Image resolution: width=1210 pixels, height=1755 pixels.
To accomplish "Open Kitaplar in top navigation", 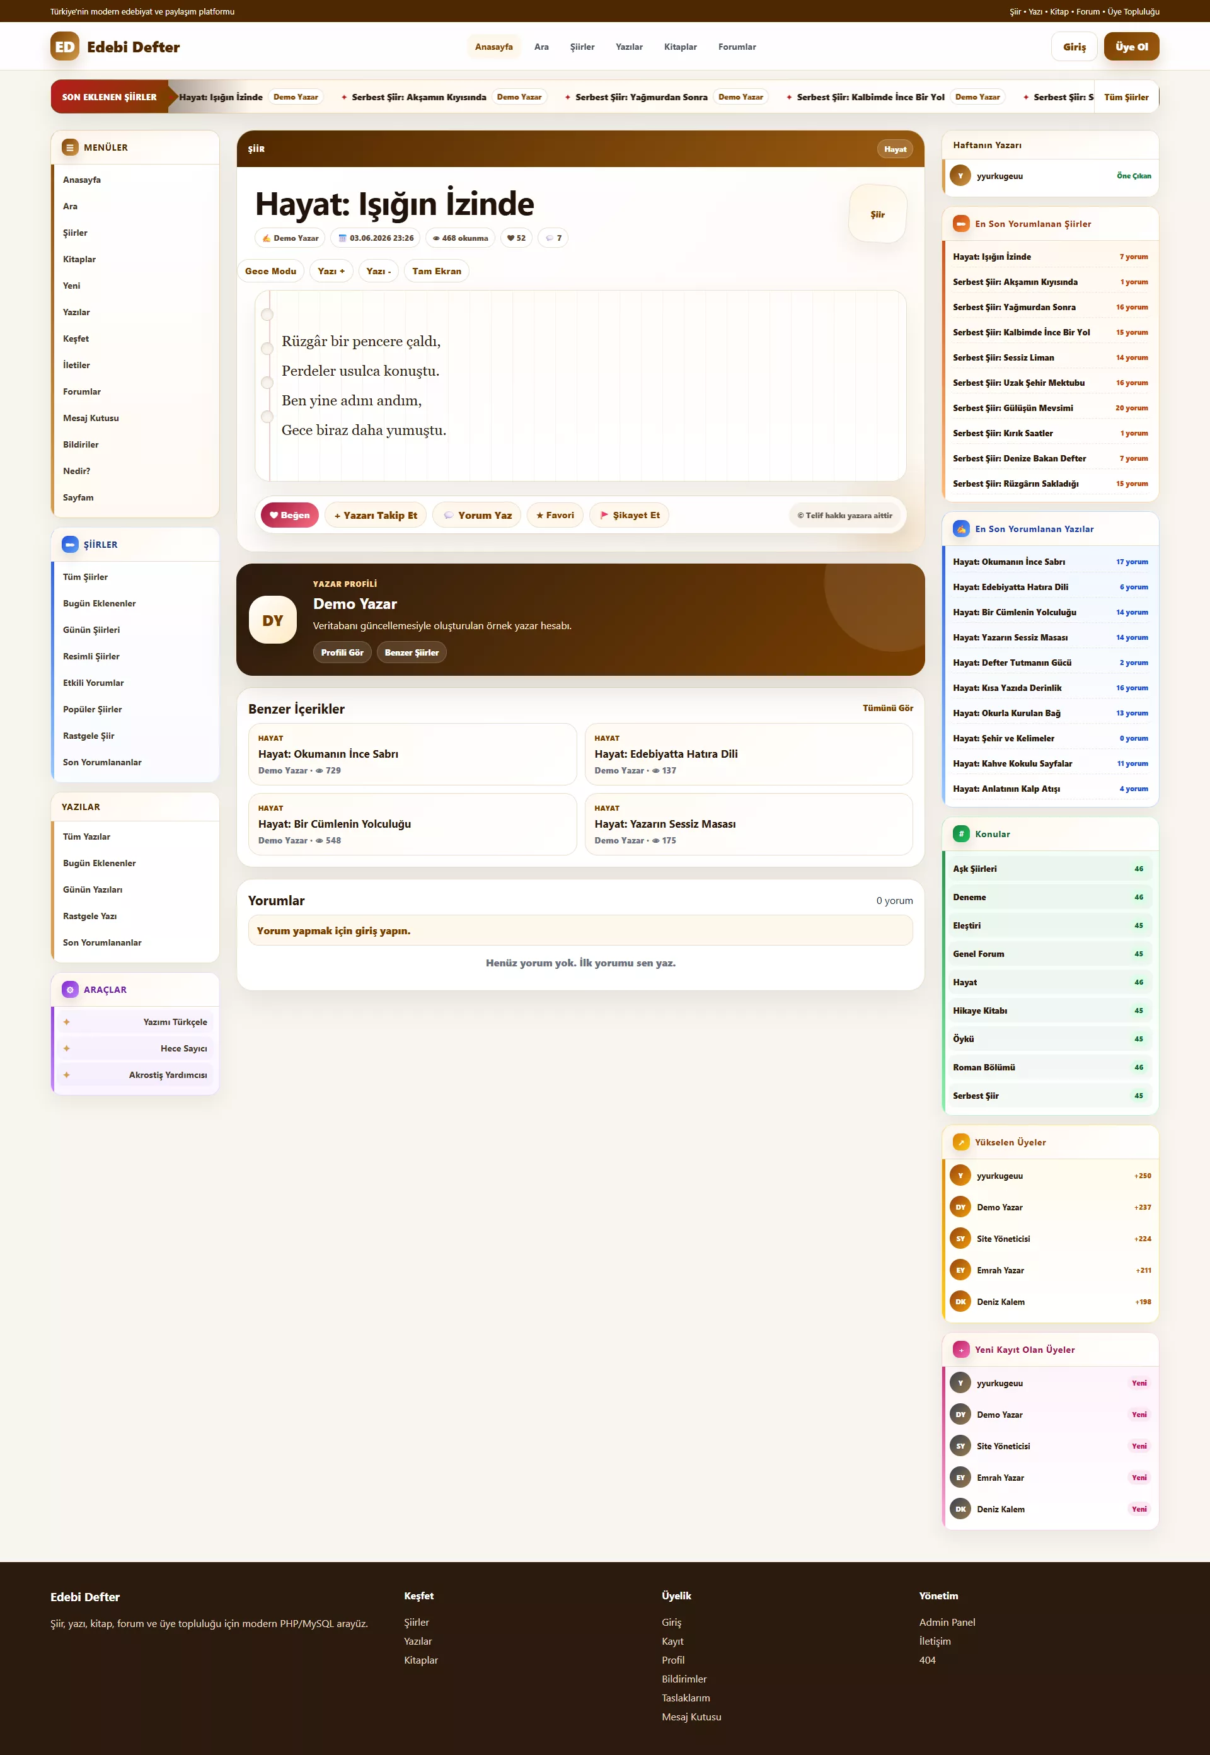I will [680, 47].
